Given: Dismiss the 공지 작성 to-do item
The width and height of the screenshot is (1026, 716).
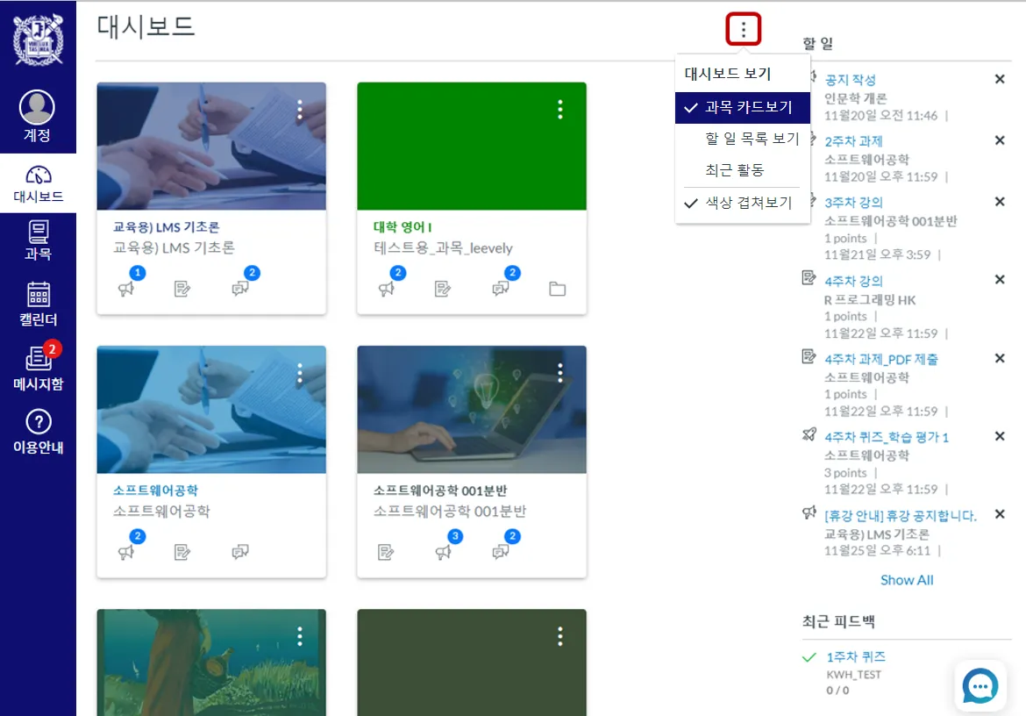Looking at the screenshot, I should (x=1000, y=79).
